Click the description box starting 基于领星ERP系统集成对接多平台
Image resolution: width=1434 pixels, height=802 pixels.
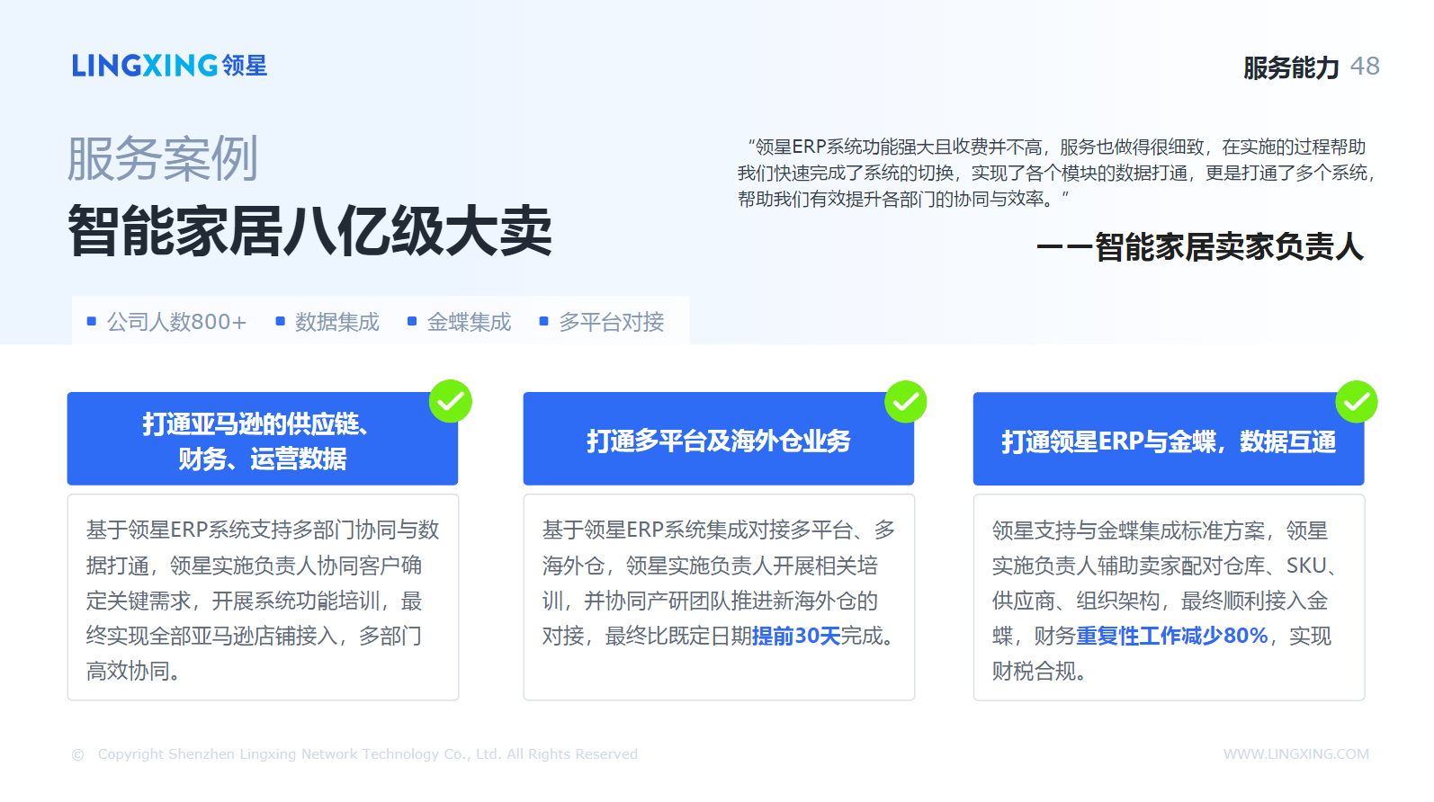719,597
